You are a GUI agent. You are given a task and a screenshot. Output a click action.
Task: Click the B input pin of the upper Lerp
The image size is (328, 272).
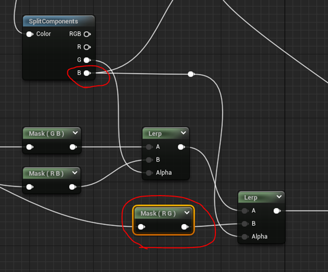(149, 160)
